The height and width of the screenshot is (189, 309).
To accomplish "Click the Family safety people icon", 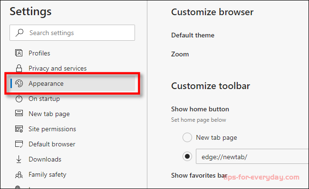I will point(19,175).
